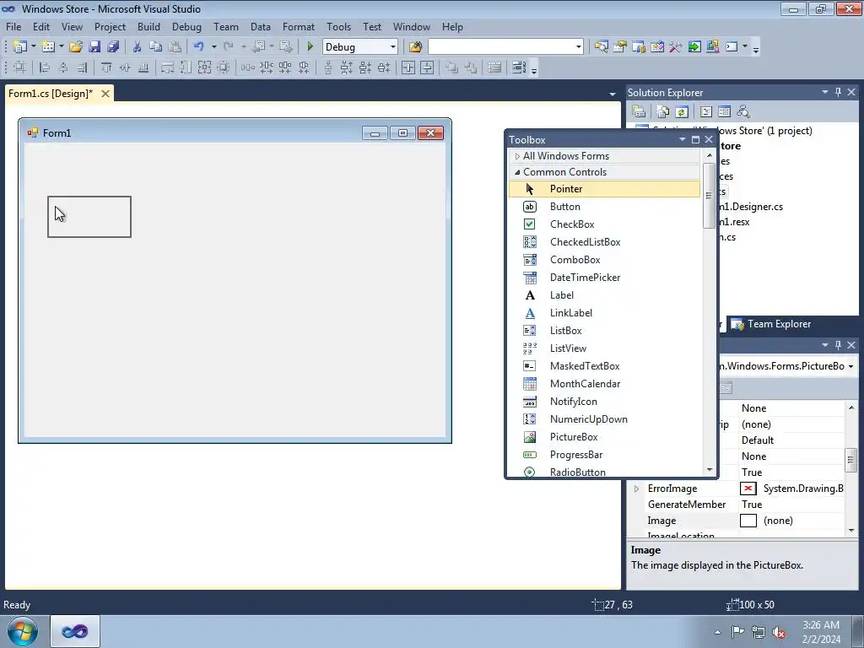Switch to the Team Explorer tab
Screen dimensions: 864x648
tap(771, 324)
